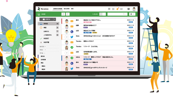The image size is (173, 97).
Task: Click the Re:lation logo
Action: pyautogui.click(x=43, y=9)
